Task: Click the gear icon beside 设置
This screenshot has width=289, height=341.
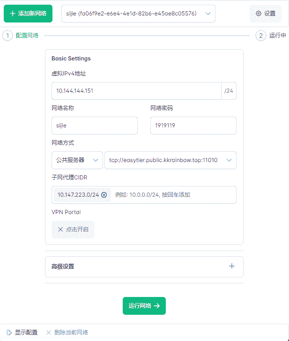Action: tap(259, 14)
